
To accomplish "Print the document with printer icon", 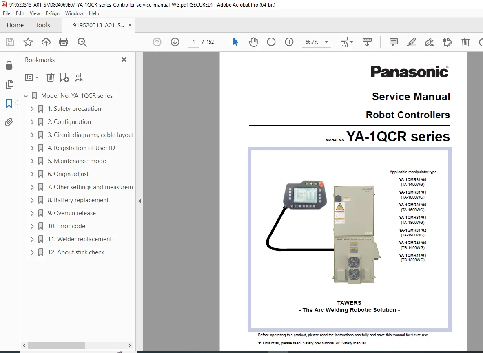I will [64, 42].
